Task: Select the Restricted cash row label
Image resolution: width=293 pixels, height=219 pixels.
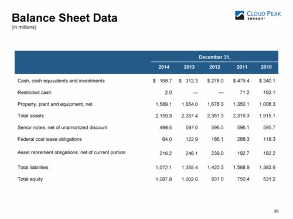Action: pos(35,92)
